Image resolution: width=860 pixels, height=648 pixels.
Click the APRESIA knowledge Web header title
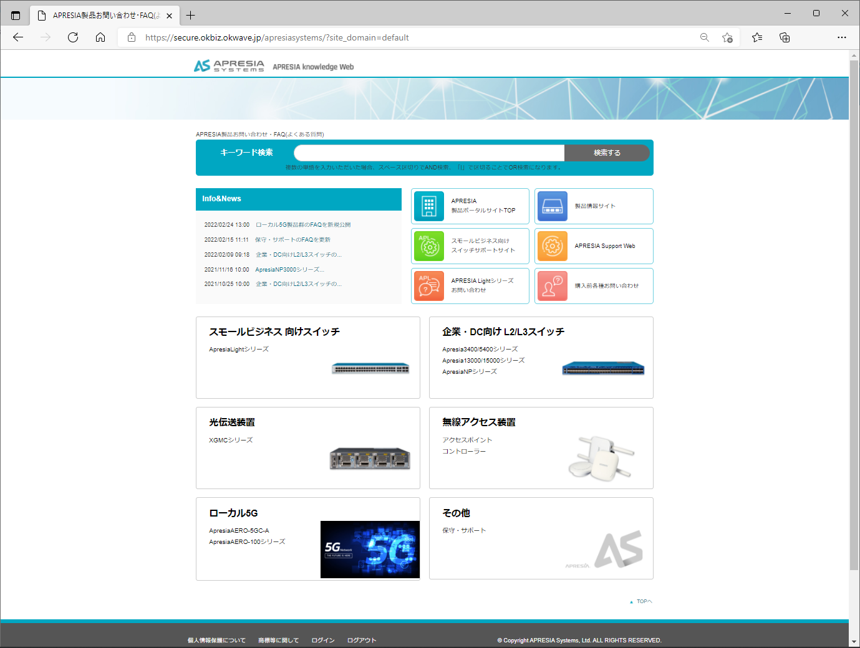point(313,67)
